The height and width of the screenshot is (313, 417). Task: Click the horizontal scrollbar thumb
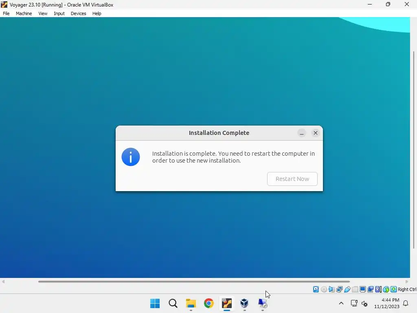[x=194, y=282]
